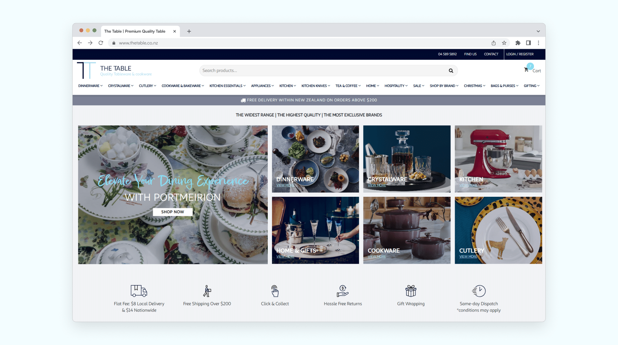Open the Dinnerware category image tile

[315, 159]
